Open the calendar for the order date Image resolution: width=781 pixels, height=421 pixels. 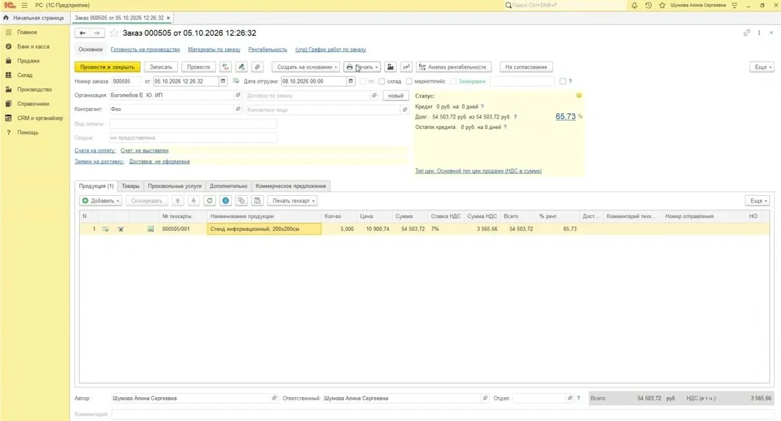[x=223, y=81]
